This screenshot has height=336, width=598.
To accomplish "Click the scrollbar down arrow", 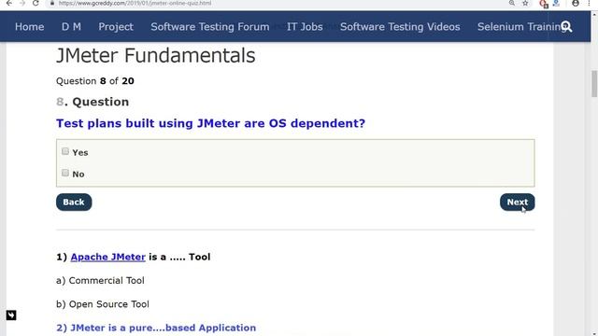I will 594,333.
